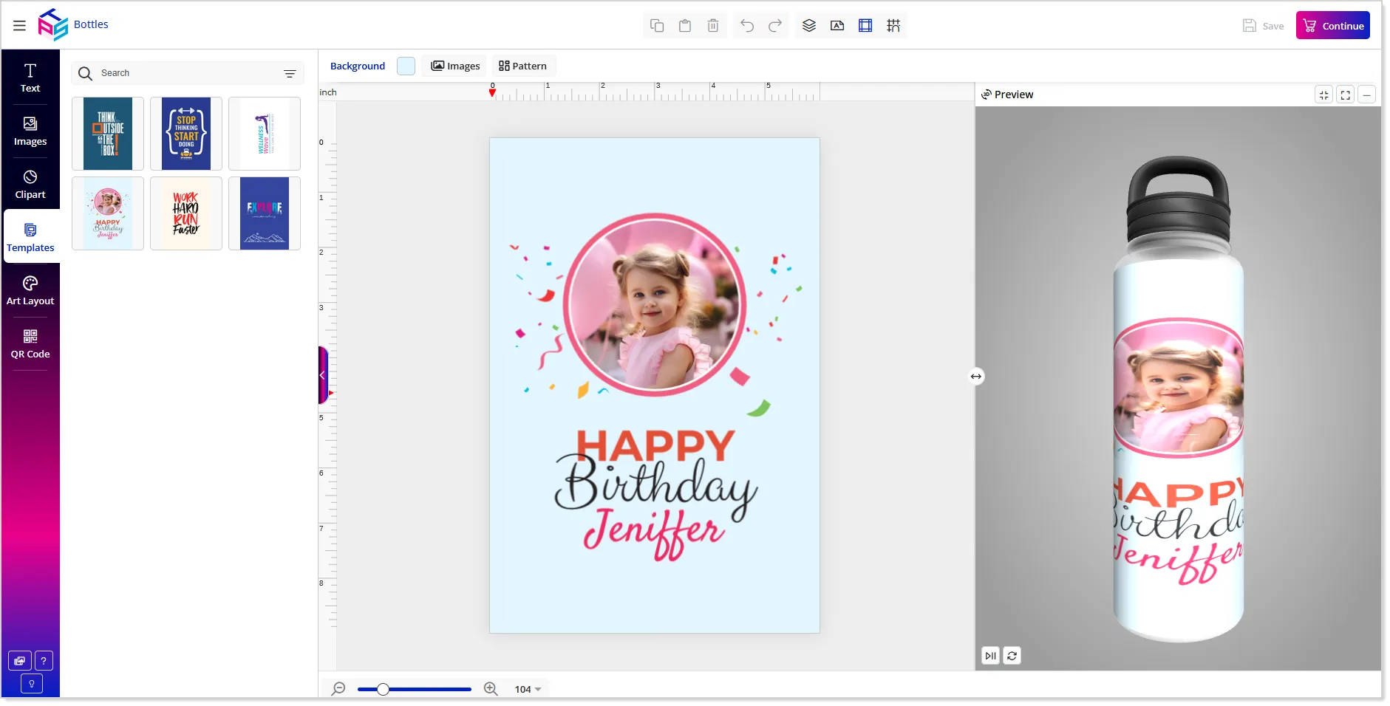This screenshot has width=1390, height=706.
Task: Click the background Pattern button
Action: (523, 66)
